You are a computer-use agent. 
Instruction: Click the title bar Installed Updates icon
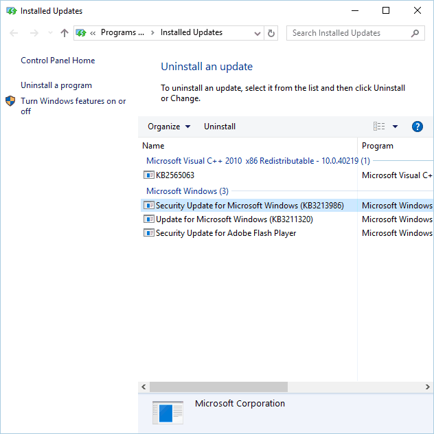[x=12, y=11]
